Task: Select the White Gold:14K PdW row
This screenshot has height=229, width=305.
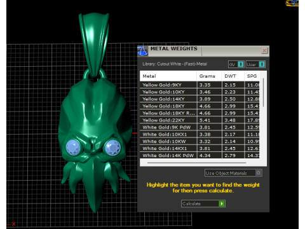Action: pos(200,155)
